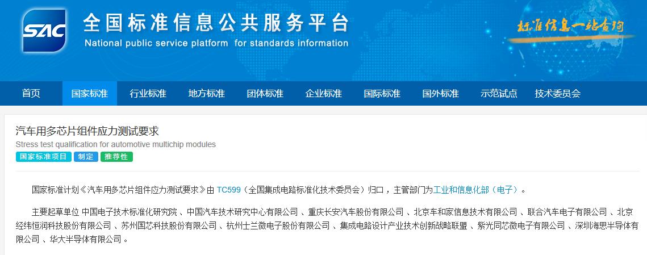Click the text 联合汽车电子有限公司
Image resolution: width=647 pixels, height=255 pixels.
pos(567,212)
